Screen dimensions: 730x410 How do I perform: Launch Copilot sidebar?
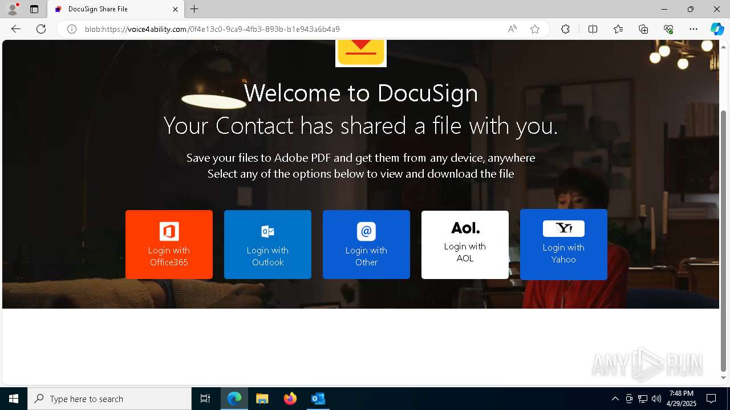tap(717, 29)
